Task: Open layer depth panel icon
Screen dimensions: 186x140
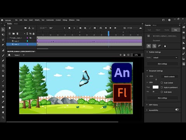Action: click(33, 28)
